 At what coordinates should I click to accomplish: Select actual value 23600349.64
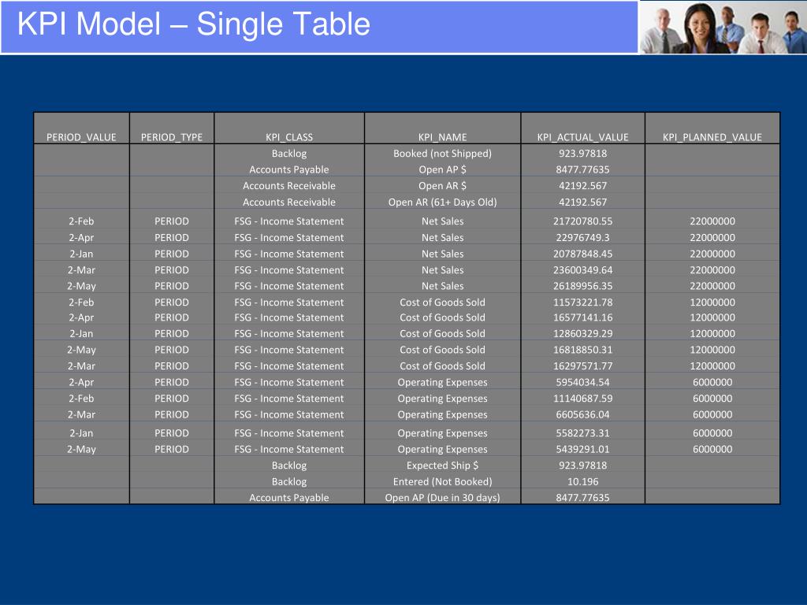(582, 270)
